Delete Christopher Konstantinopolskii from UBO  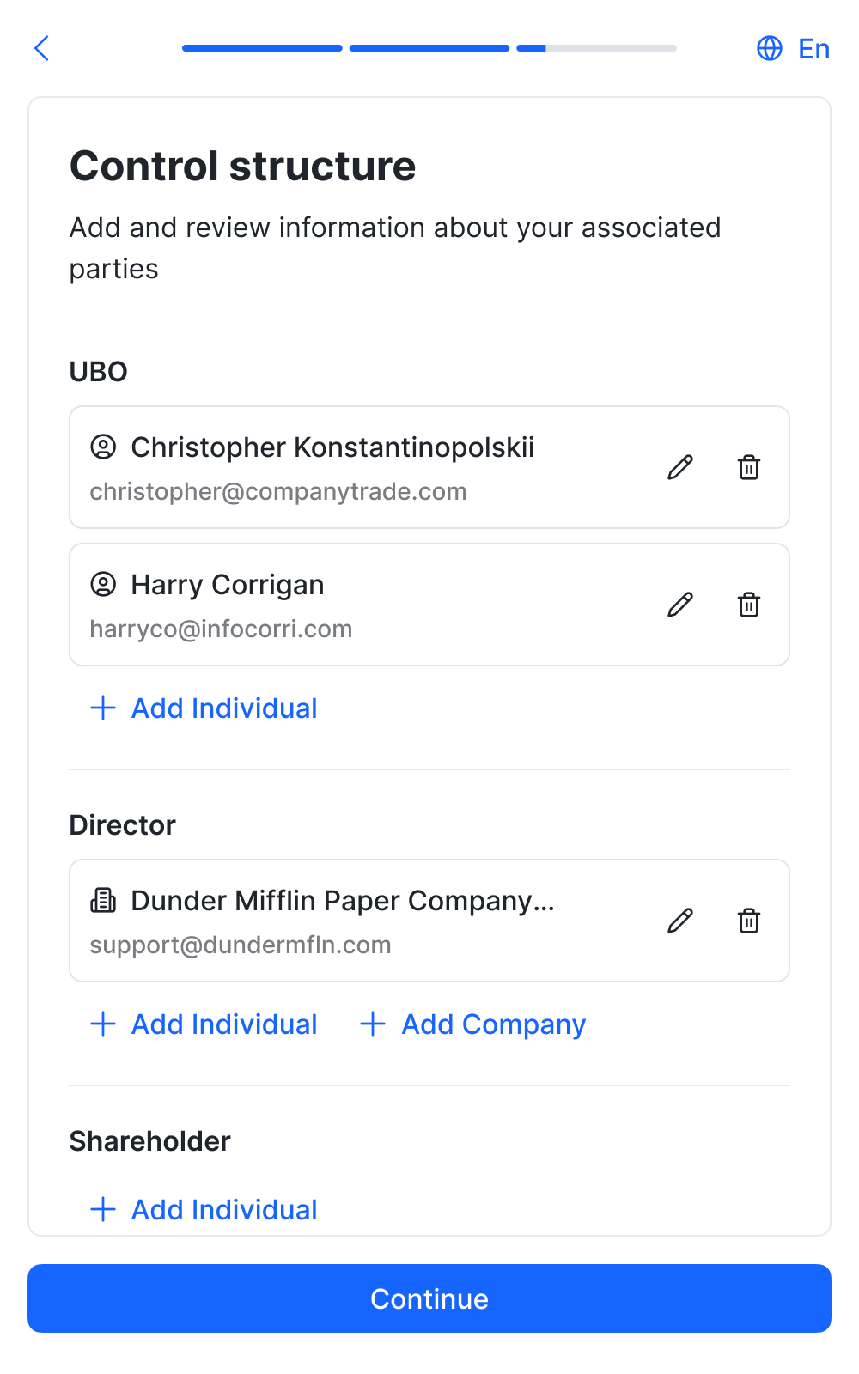tap(749, 467)
